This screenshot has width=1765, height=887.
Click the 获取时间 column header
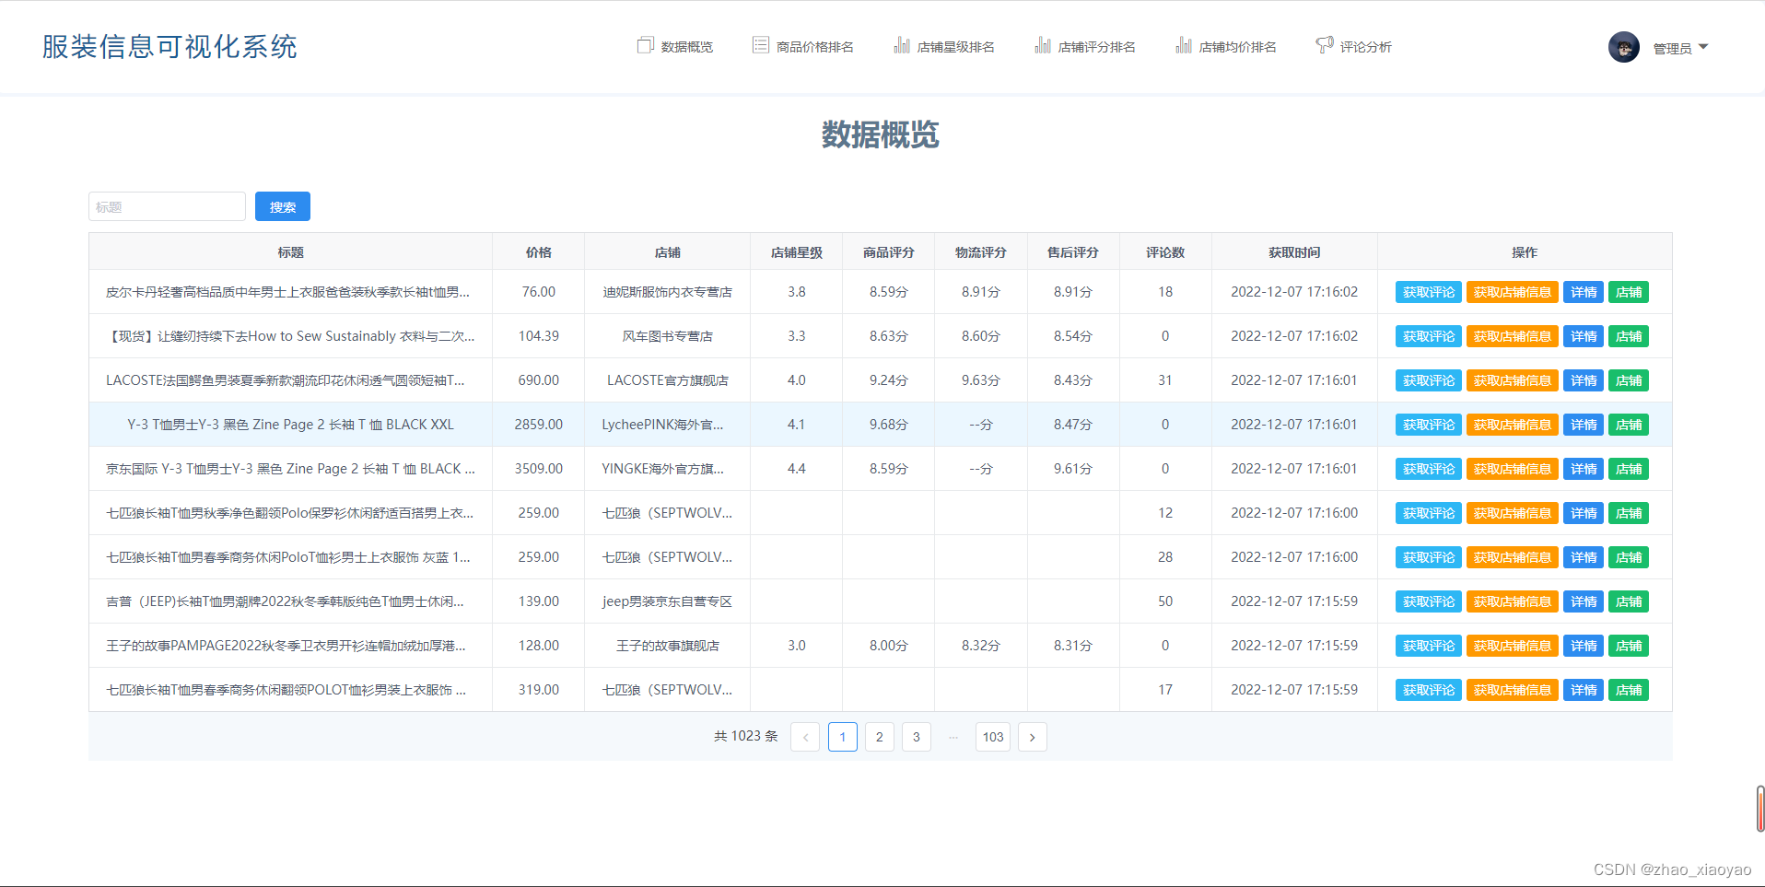1293,252
